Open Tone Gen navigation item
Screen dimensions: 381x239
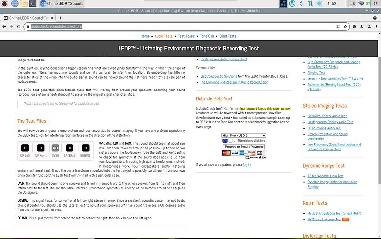207,36
